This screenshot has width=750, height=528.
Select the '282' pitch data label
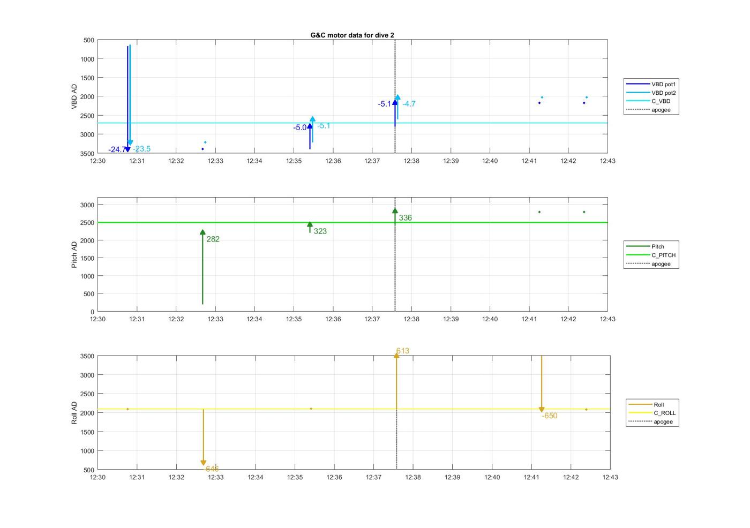pyautogui.click(x=213, y=239)
